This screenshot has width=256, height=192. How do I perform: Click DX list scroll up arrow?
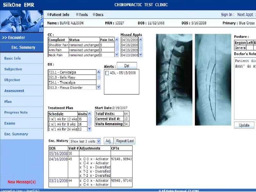pyautogui.click(x=99, y=72)
